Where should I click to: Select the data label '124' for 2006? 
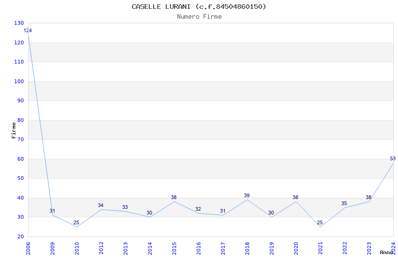[x=28, y=31]
